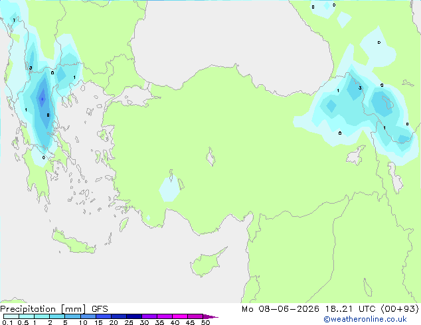Image resolution: width=421 pixels, height=325 pixels.
Task: Click the legend value "0.1"
Action: (x=7, y=322)
